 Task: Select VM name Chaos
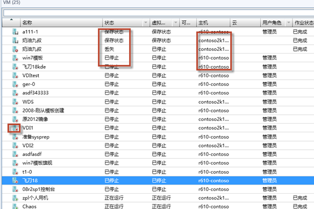point(29,206)
